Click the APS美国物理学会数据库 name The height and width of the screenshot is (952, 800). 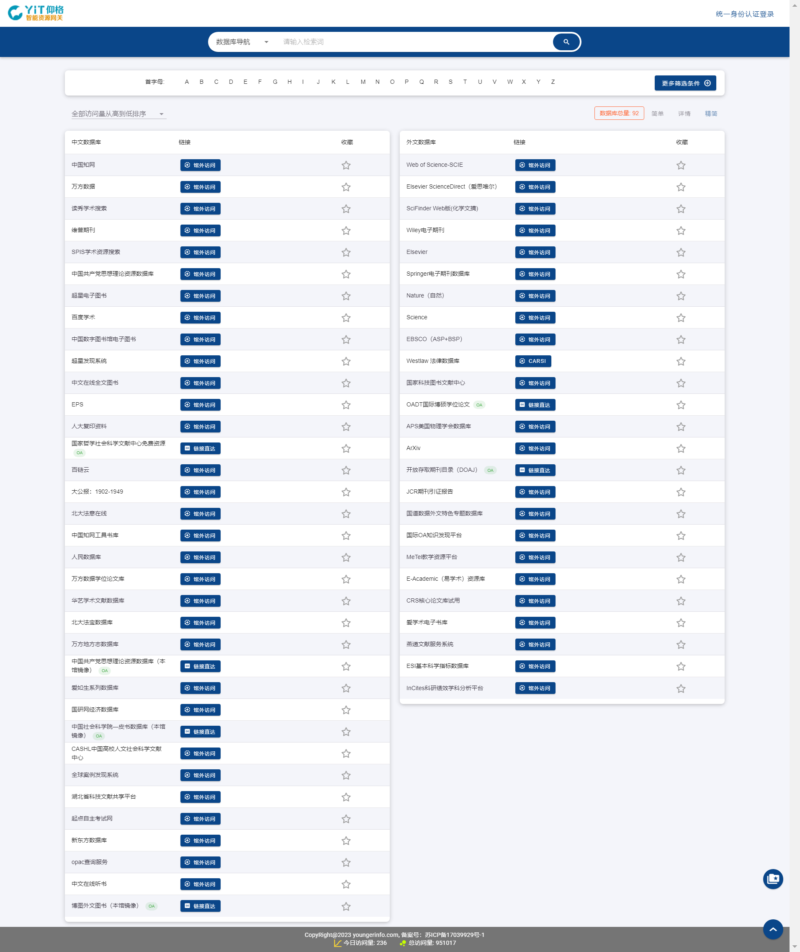coord(439,426)
